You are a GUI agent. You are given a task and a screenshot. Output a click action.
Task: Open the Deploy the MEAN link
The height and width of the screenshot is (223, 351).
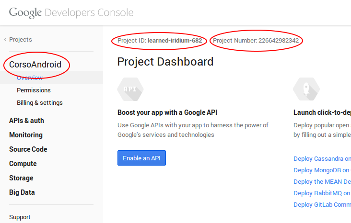click(x=322, y=182)
